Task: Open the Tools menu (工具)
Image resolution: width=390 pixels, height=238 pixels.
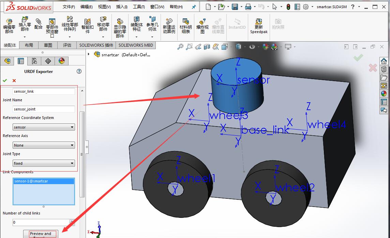Action: 139,7
